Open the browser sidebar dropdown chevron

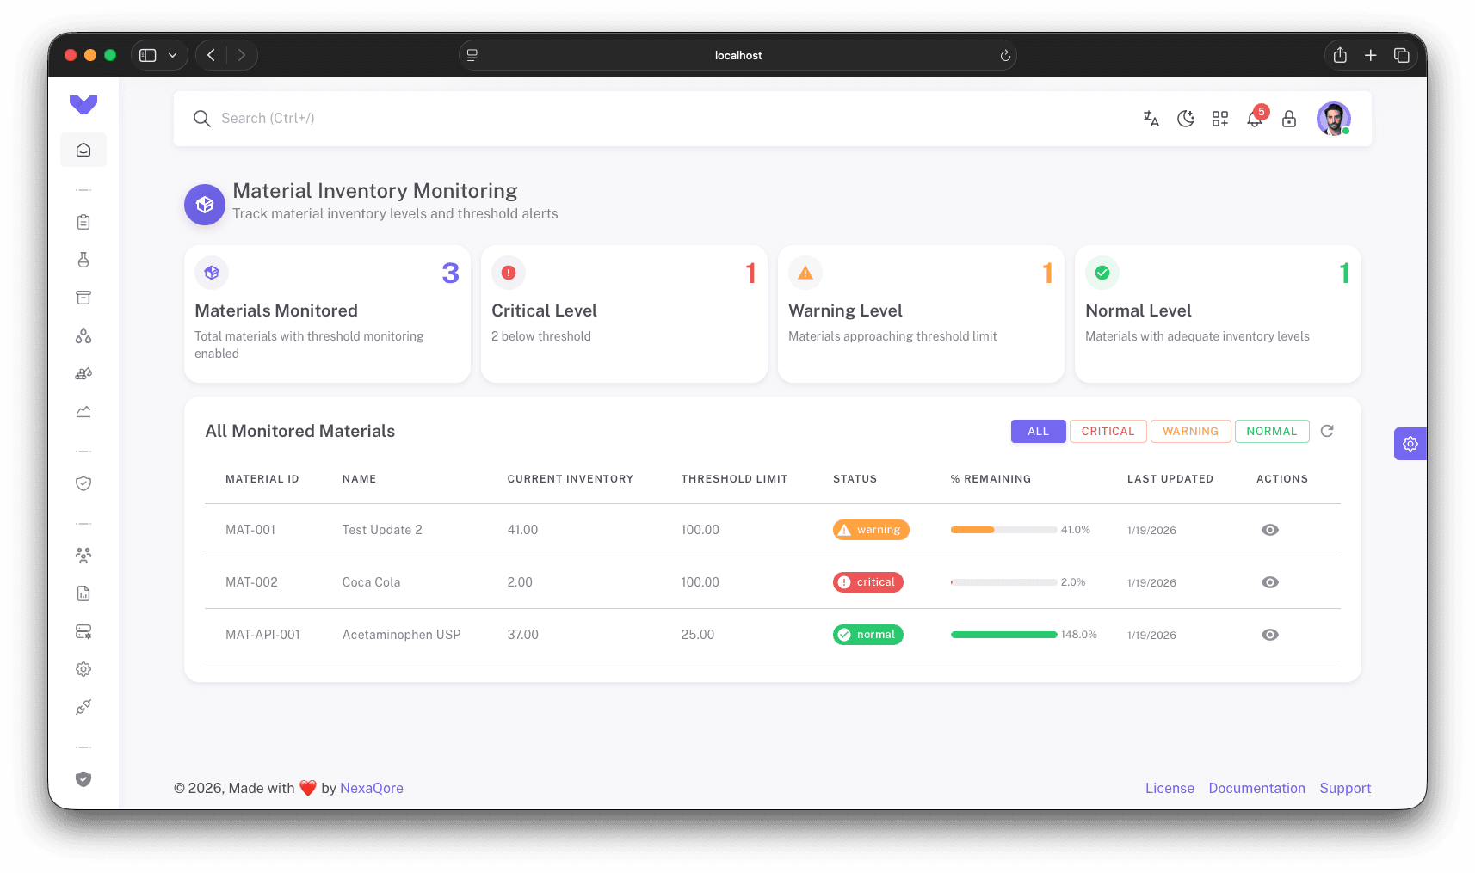point(172,54)
